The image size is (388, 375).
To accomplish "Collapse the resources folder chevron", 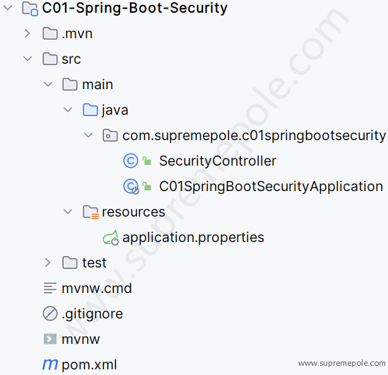I will (68, 212).
